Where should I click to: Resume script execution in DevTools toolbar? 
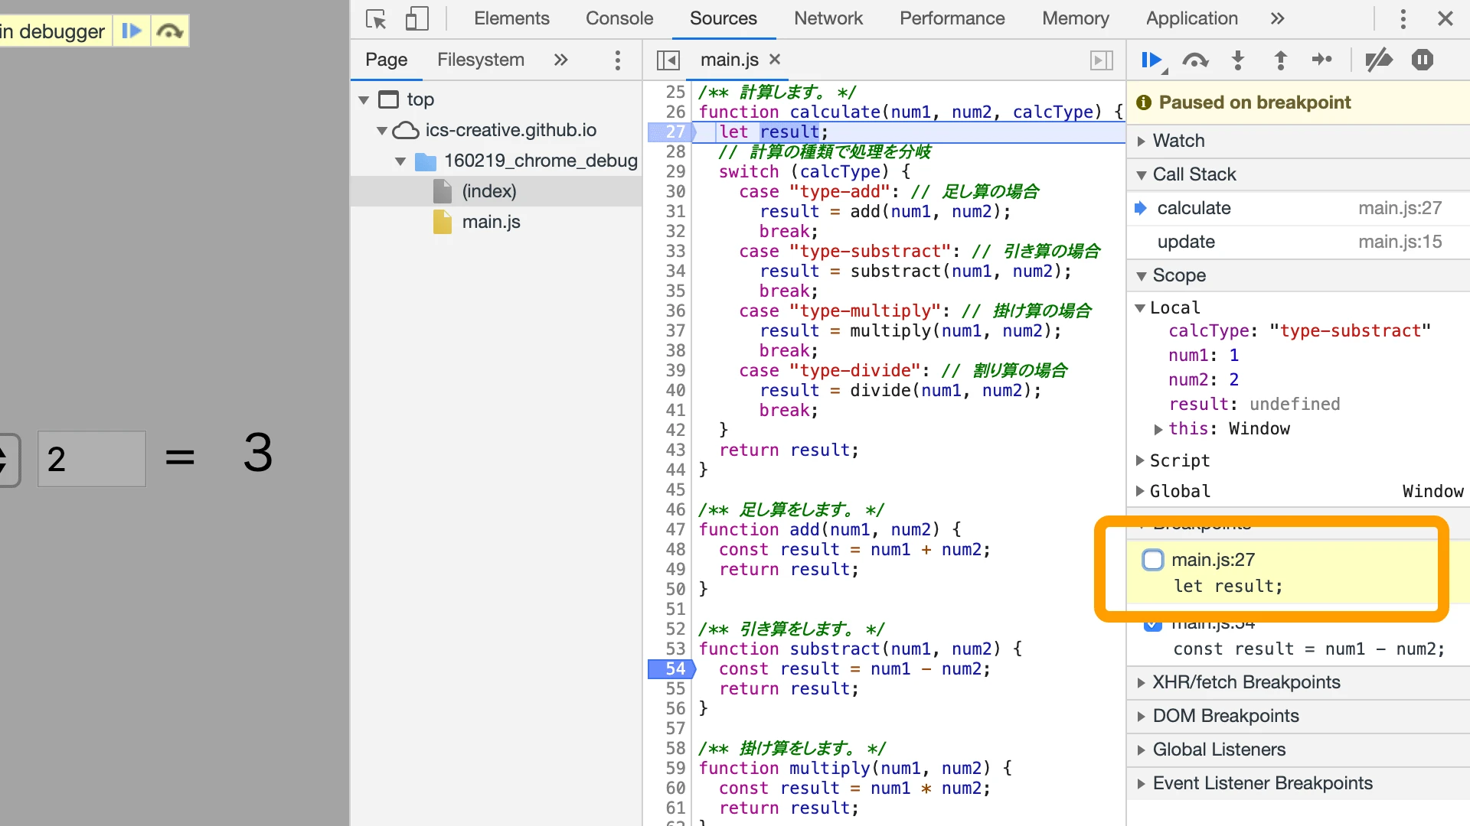[1152, 60]
